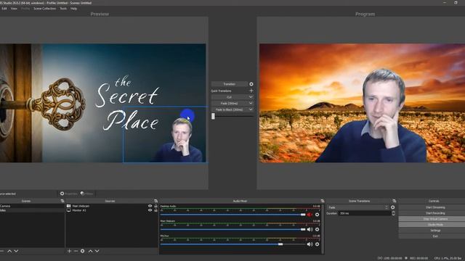Apply the Fade to Black (300ms) transition
Viewport: 465px width, 261px height.
[230, 109]
